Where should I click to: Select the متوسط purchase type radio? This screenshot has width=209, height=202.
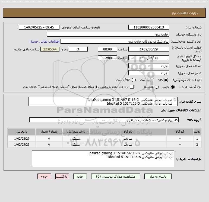[x=157, y=87]
